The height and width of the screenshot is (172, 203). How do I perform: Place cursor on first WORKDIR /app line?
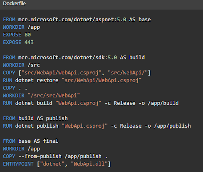tap(21, 27)
